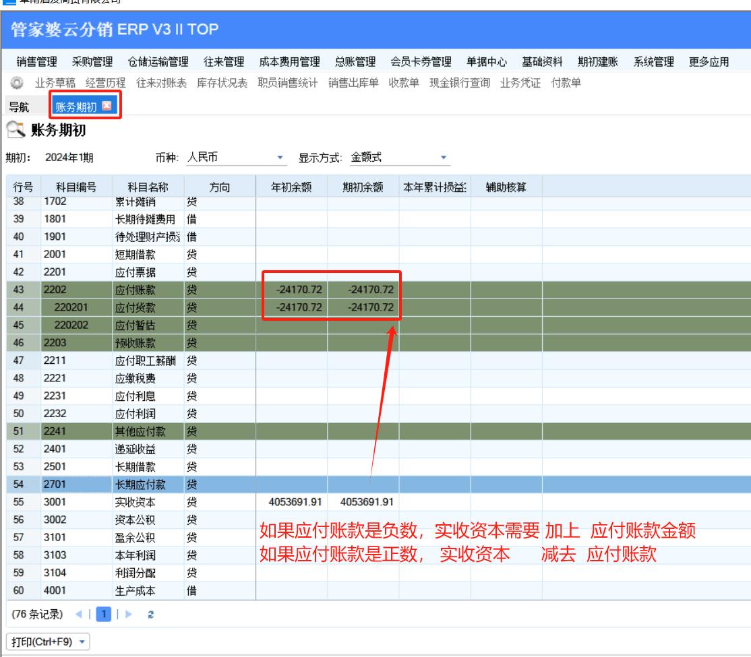Open 收款单 shortcut
The width and height of the screenshot is (751, 657).
404,83
